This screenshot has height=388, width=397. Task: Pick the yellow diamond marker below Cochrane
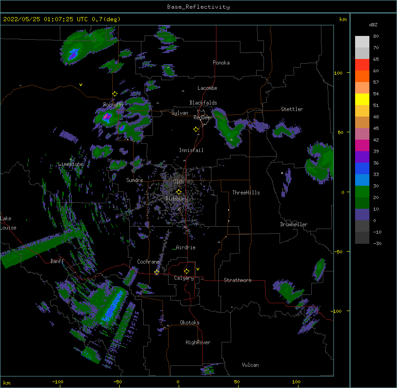157,272
